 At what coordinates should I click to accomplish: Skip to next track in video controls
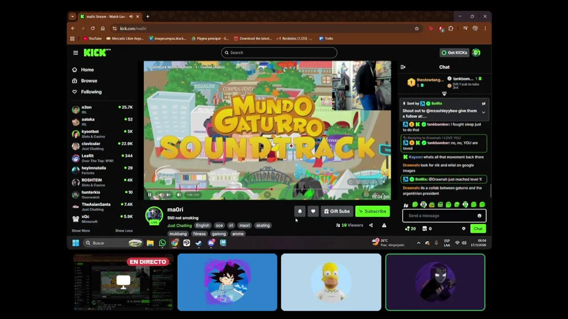(168, 195)
